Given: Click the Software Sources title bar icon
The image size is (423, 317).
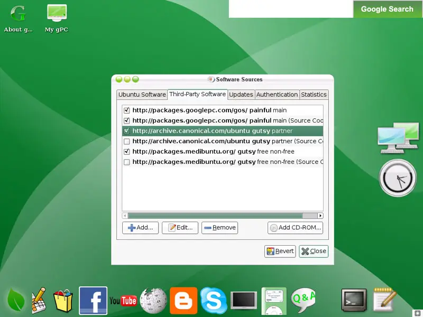Looking at the screenshot, I should [210, 79].
